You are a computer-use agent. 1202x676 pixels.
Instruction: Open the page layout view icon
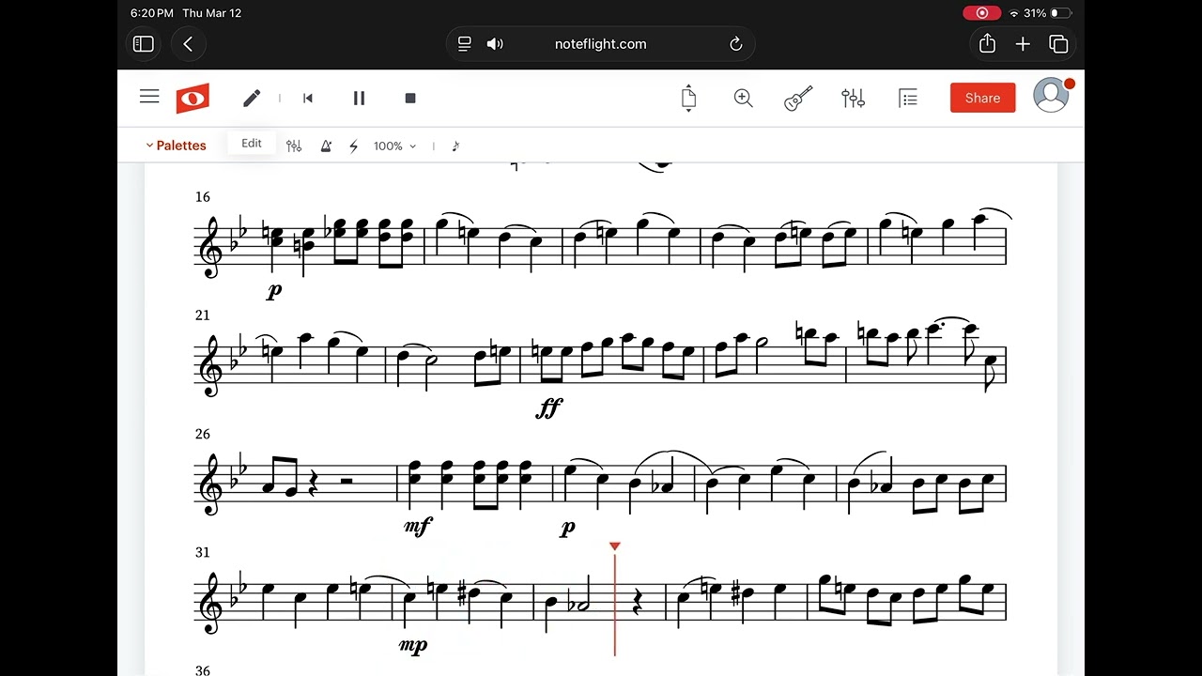point(688,98)
